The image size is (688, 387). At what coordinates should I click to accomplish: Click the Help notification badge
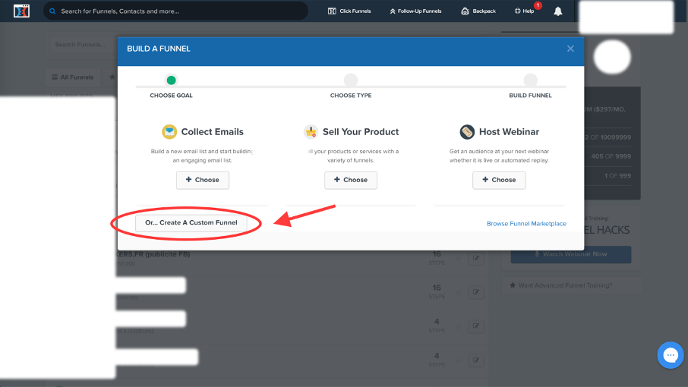click(x=538, y=5)
